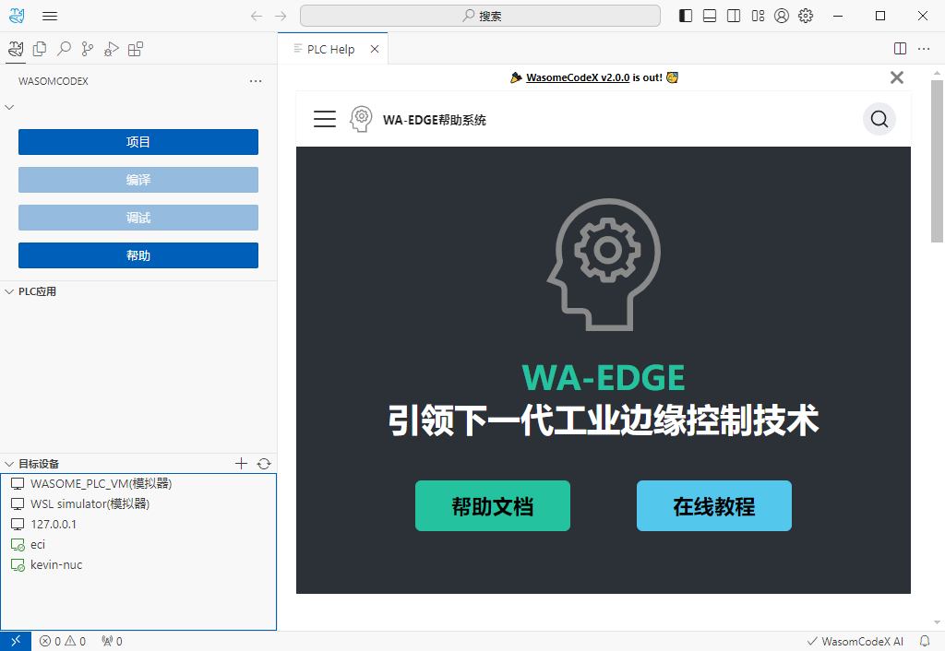Open the WasomCodeX activity bar view
945x651 pixels.
(16, 49)
